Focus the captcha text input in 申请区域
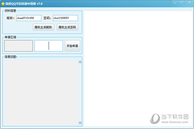This screenshot has width=194, height=129. [48, 46]
